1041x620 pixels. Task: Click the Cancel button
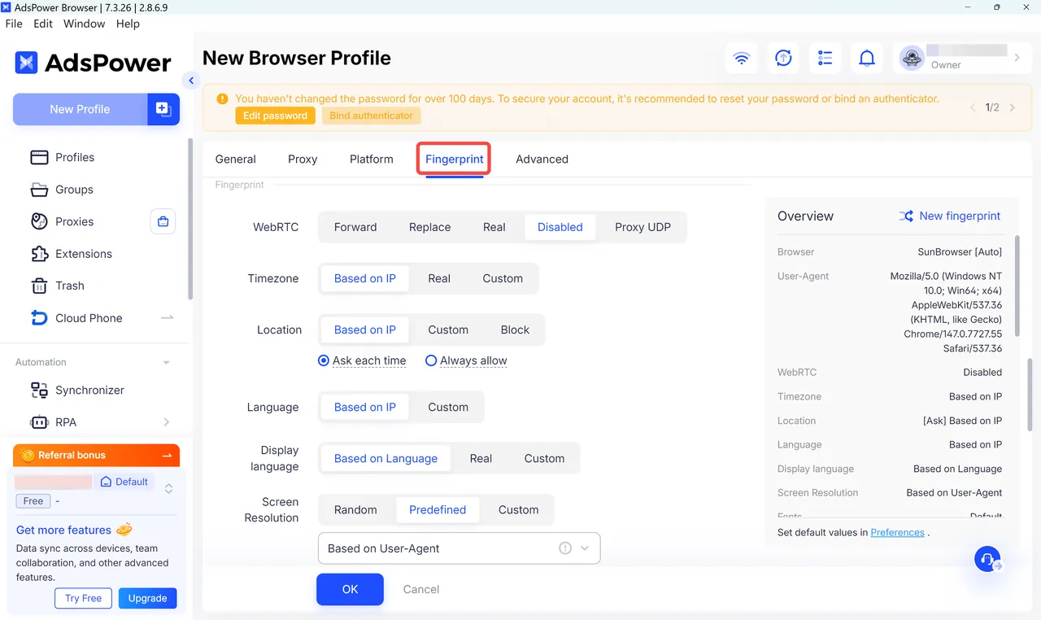coord(421,589)
